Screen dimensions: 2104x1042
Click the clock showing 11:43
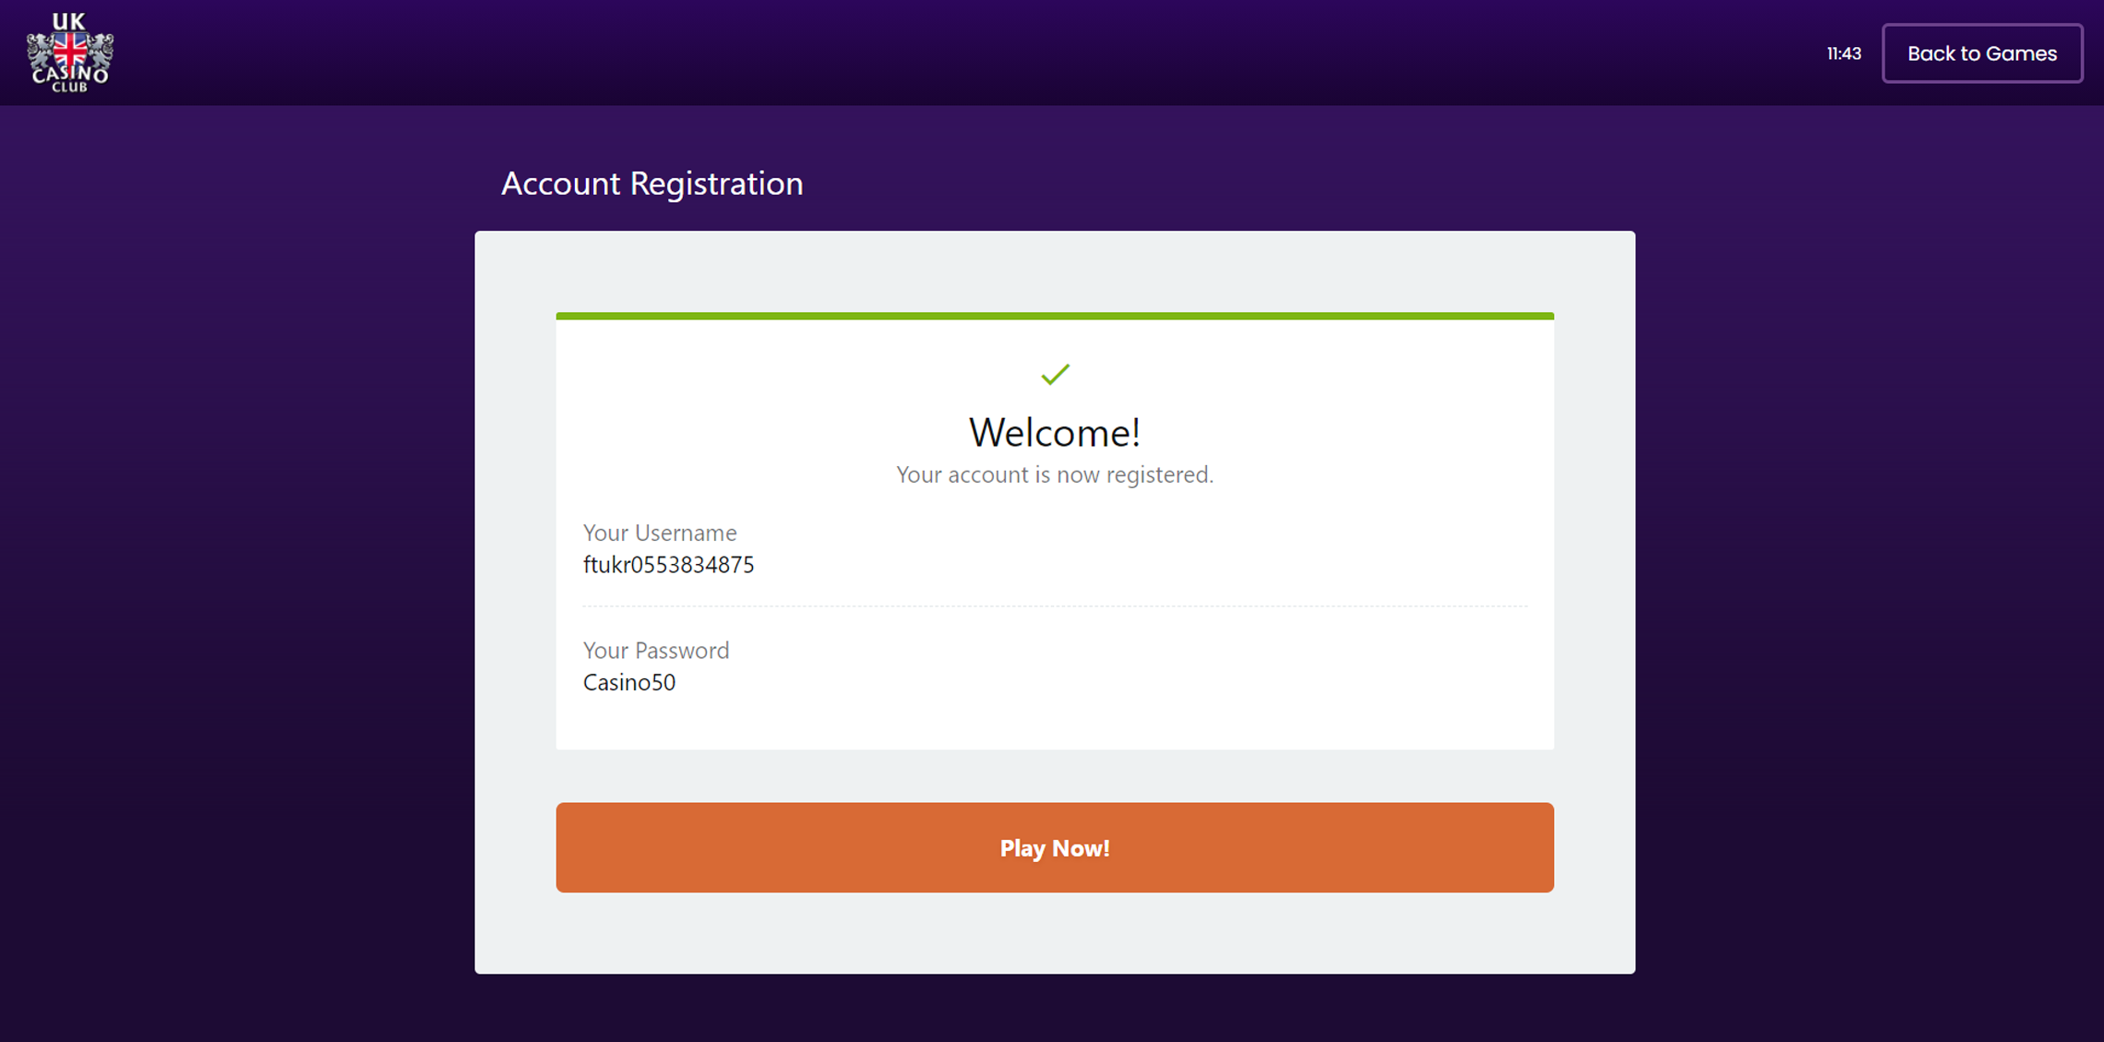tap(1844, 54)
